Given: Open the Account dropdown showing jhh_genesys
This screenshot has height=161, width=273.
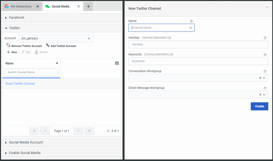Looking at the screenshot, I should [56, 38].
